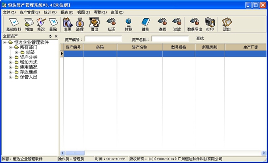Click the 清理 money bag icon
The width and height of the screenshot is (268, 163).
click(80, 24)
